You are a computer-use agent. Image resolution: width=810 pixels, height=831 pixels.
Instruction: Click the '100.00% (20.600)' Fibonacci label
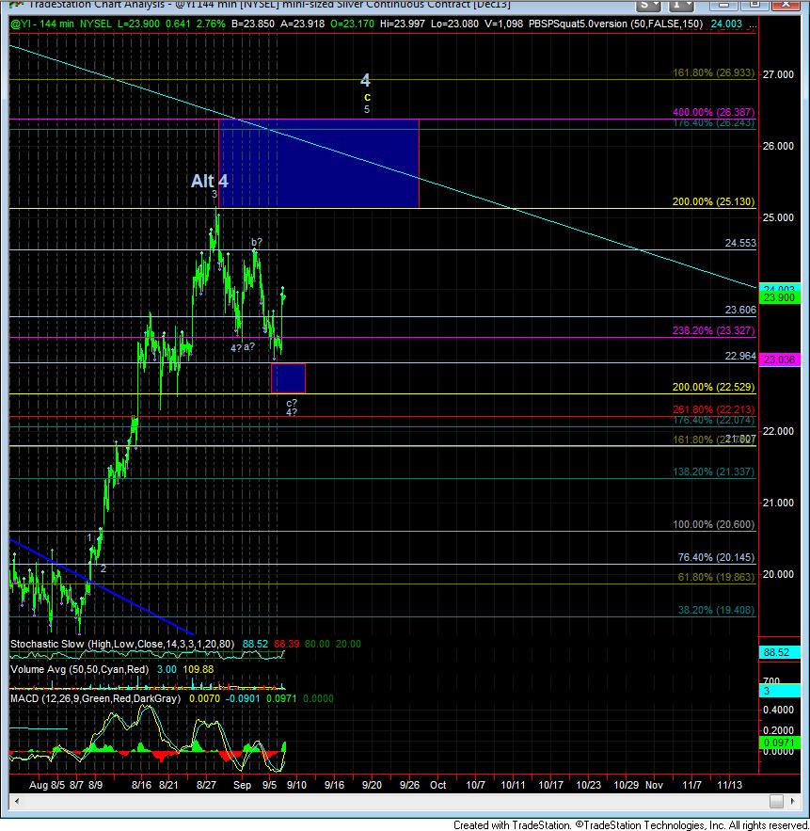click(714, 525)
